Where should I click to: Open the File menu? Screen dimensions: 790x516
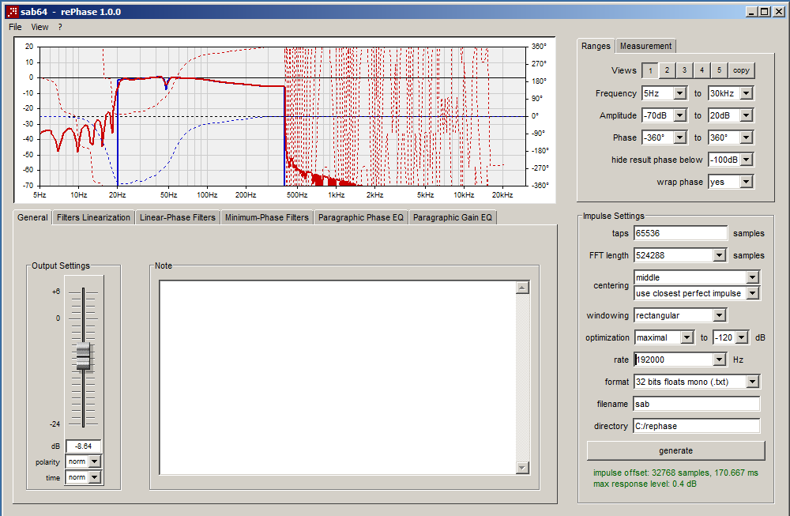(x=15, y=27)
